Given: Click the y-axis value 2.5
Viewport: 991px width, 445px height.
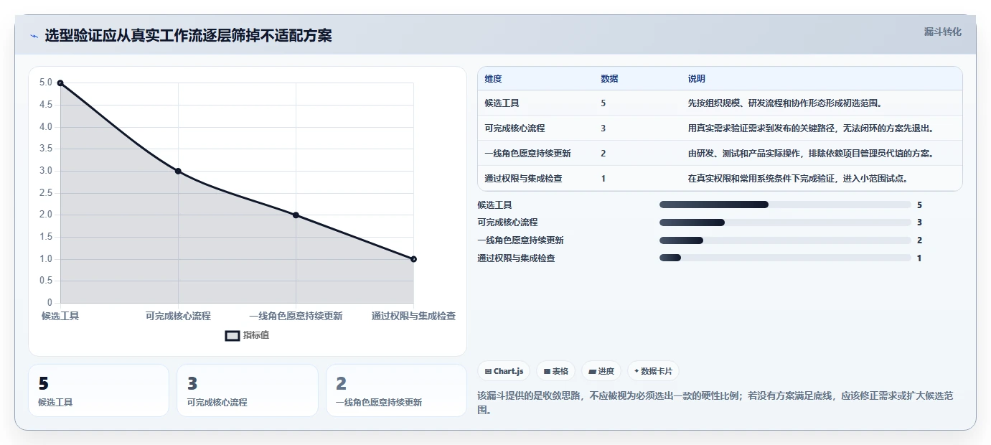Looking at the screenshot, I should tap(46, 193).
